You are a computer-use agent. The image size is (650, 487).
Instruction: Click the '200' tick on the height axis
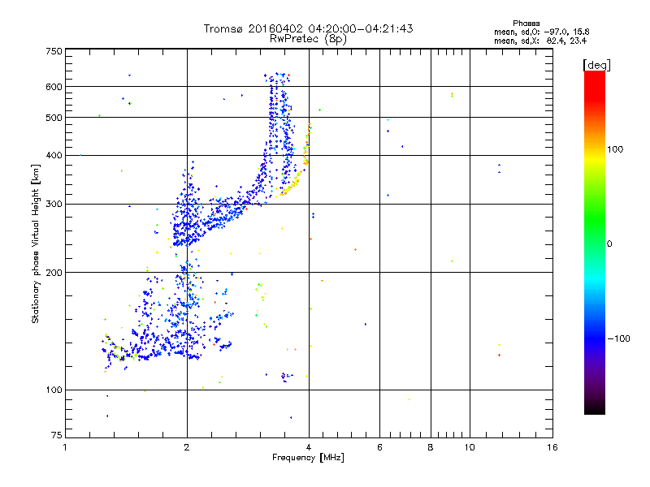click(54, 273)
